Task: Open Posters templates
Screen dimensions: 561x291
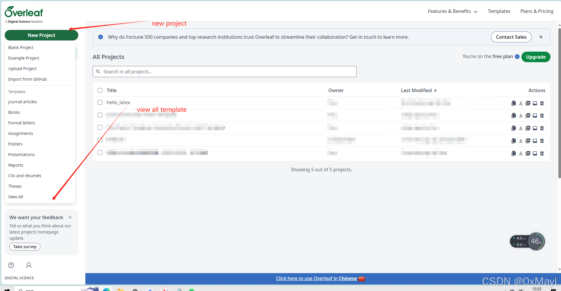Action: tap(15, 144)
